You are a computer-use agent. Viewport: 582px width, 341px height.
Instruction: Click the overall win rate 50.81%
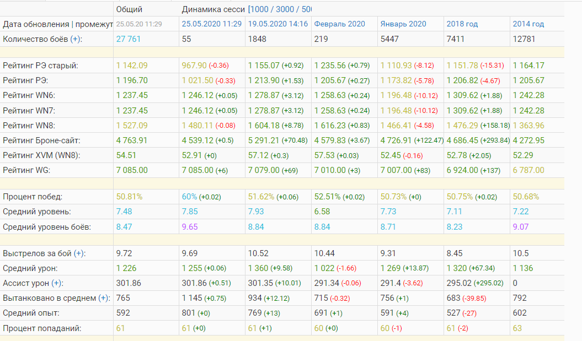point(129,197)
